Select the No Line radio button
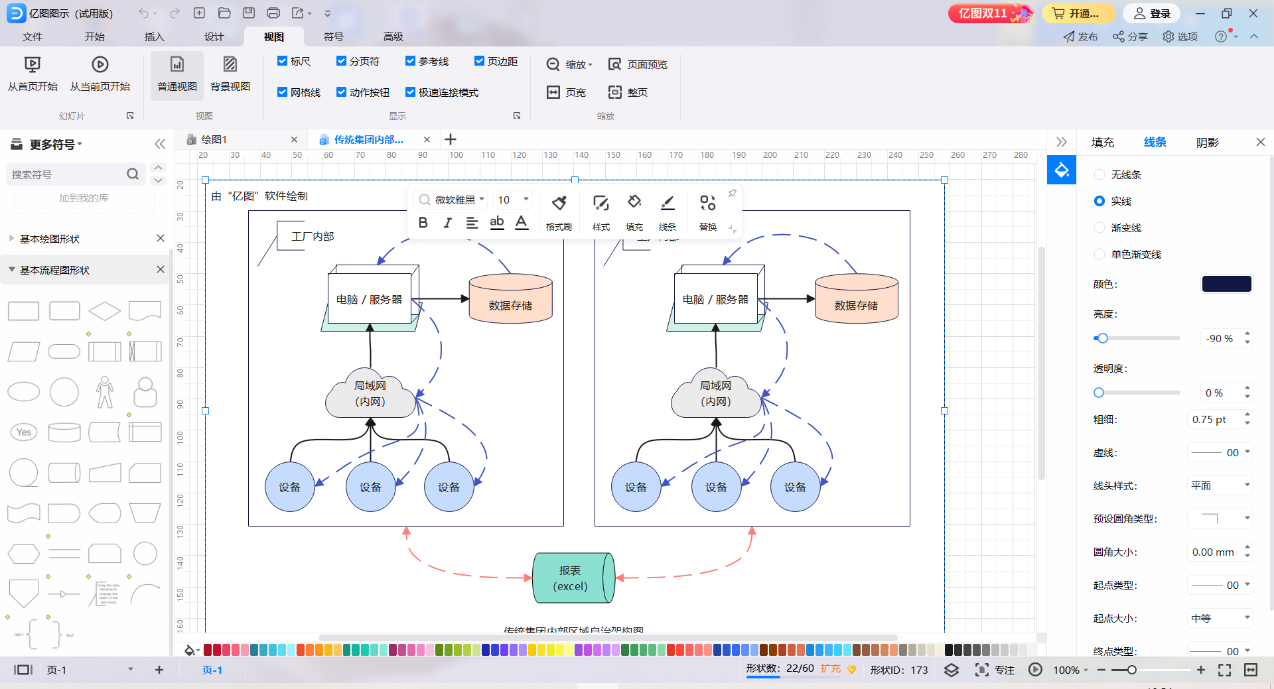The width and height of the screenshot is (1274, 689). tap(1099, 174)
